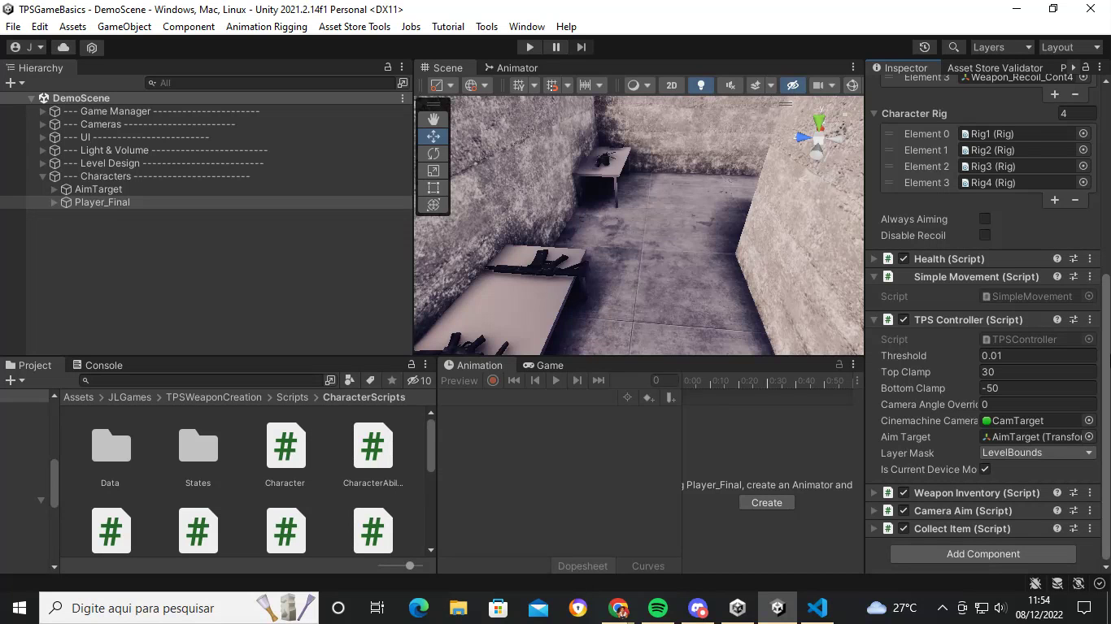Switch to Asset Store Validator tab
This screenshot has width=1111, height=624.
tap(994, 67)
